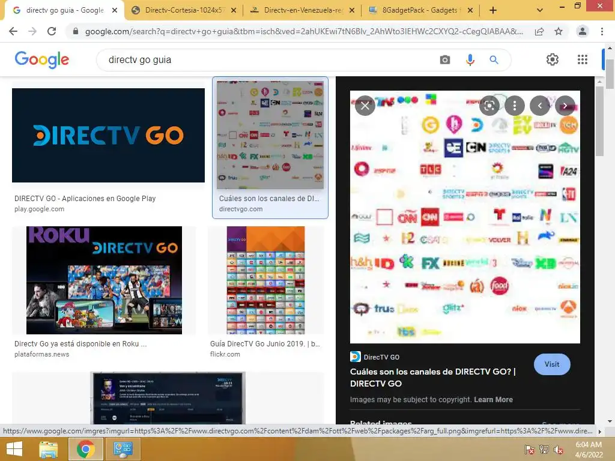Open the Control Panel taskbar item
This screenshot has width=615, height=461.
click(123, 449)
